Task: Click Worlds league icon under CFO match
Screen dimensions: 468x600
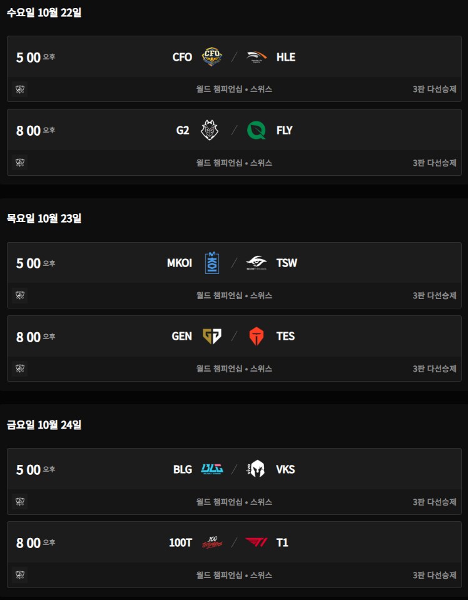Action: coord(20,89)
